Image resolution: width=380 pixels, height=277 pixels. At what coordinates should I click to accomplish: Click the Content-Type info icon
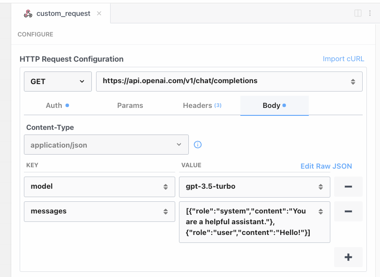tap(198, 145)
